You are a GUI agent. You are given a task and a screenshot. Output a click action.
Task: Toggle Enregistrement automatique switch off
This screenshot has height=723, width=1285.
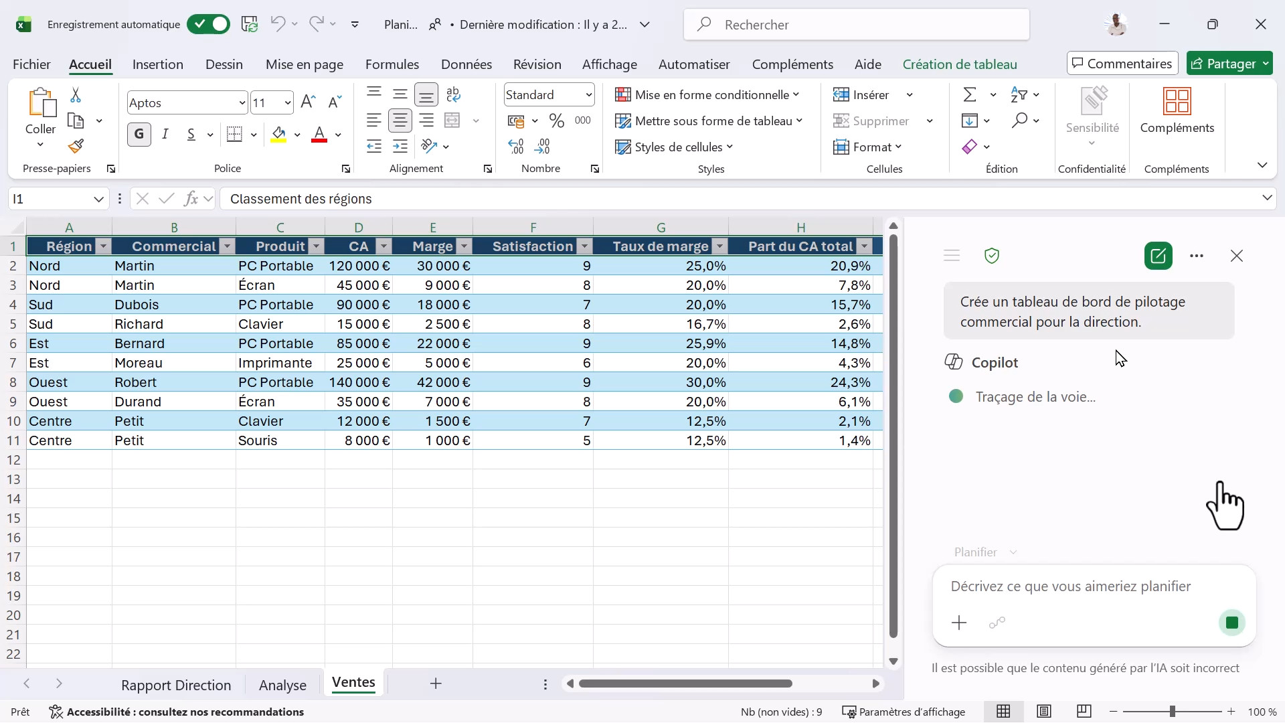(x=208, y=25)
